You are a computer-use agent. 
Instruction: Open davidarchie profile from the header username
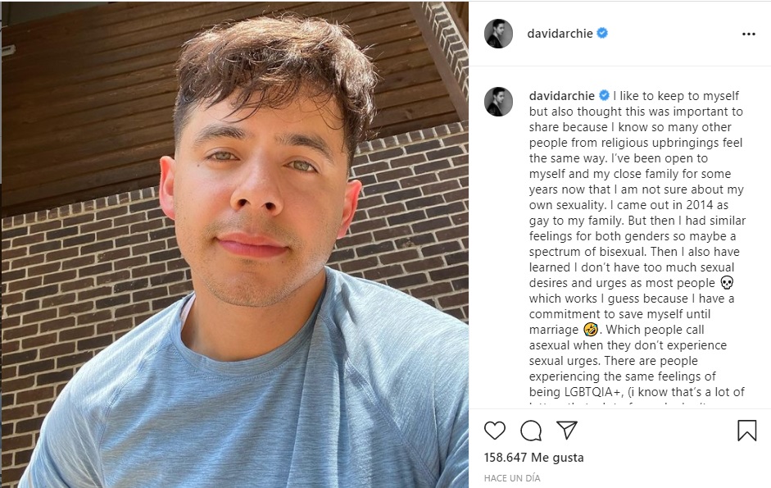pos(560,34)
